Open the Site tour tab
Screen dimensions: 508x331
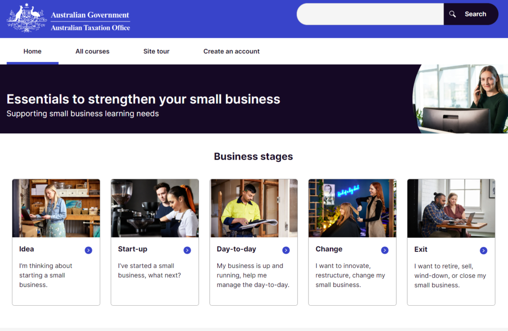[156, 51]
